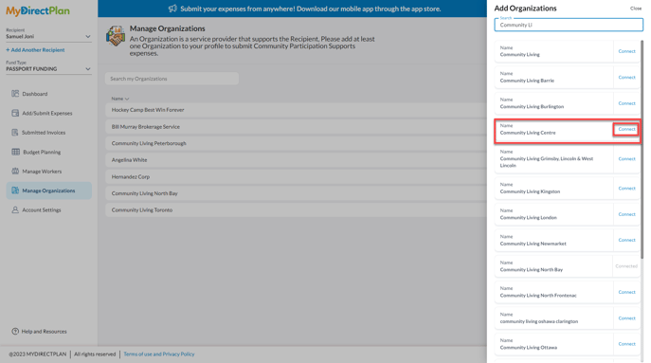Connect to Community Living Grimsby, Lincoln & West Lincoln
Screen dimensions: 651x363
(x=626, y=158)
